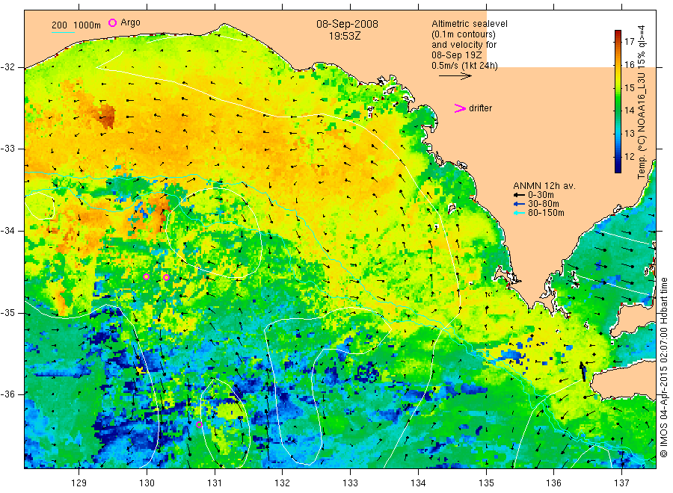This screenshot has height=493, width=673.
Task: Click the 'Altimetric sealevel' legend heading
Action: pyautogui.click(x=469, y=24)
